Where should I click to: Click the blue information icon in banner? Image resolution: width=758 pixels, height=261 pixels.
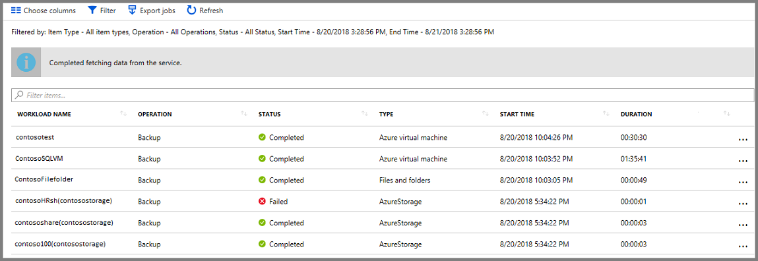click(26, 63)
